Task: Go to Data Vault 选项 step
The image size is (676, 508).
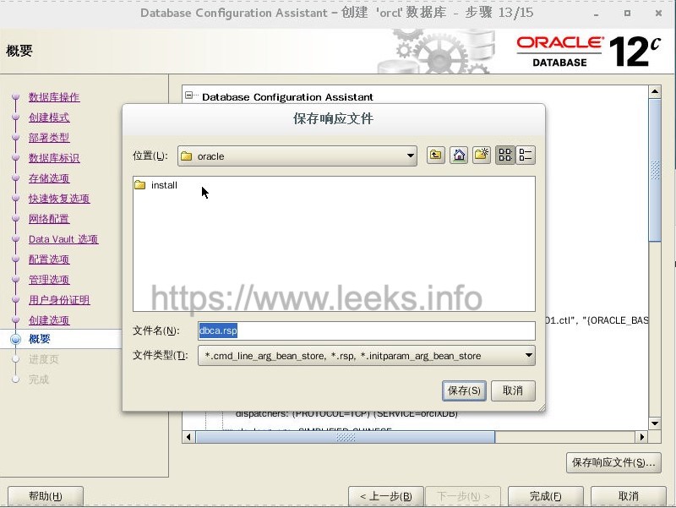Action: click(x=63, y=239)
